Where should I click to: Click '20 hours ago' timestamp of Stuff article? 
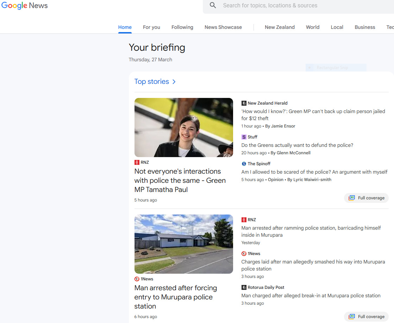pyautogui.click(x=254, y=153)
